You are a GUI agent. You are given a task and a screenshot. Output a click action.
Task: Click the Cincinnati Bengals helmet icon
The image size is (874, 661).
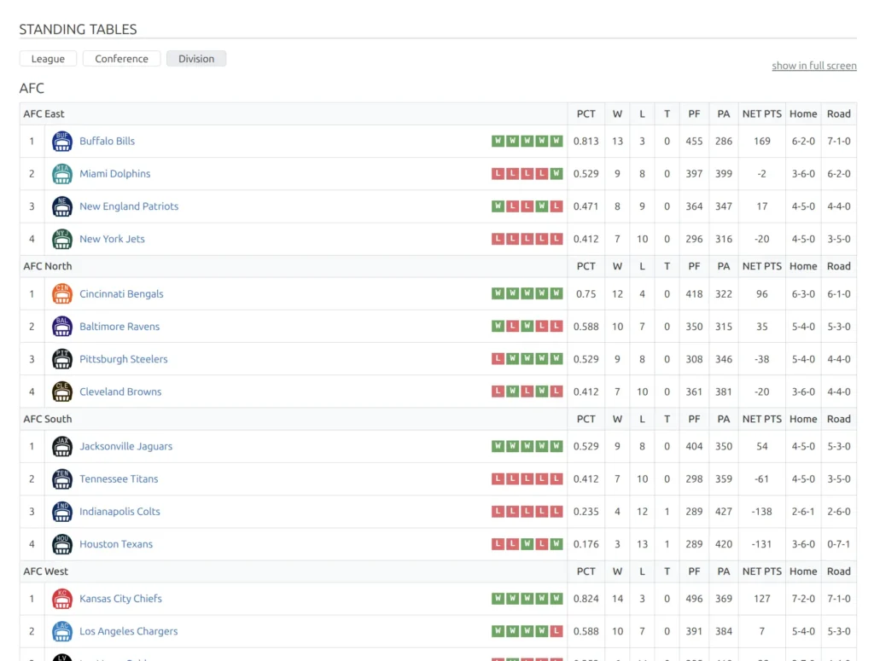61,293
